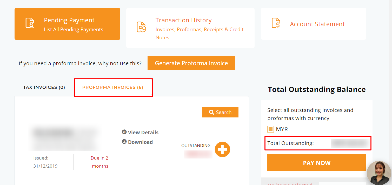392x185 pixels.
Task: Click the magnifier icon in the Search button
Action: pyautogui.click(x=211, y=112)
